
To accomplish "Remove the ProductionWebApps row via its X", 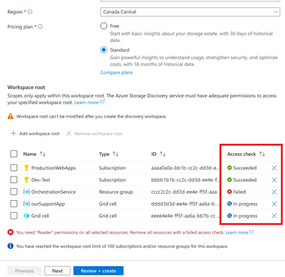I will click(x=274, y=168).
